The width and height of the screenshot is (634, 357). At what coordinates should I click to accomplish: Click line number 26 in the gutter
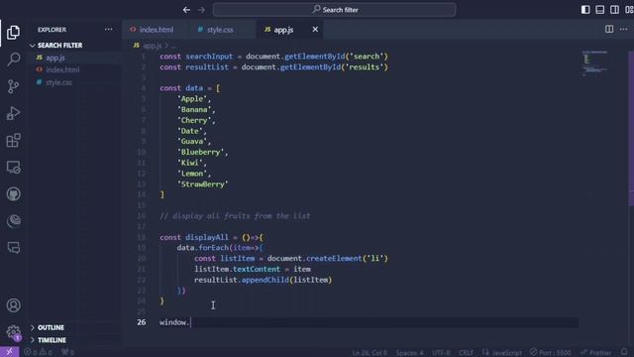click(x=141, y=322)
